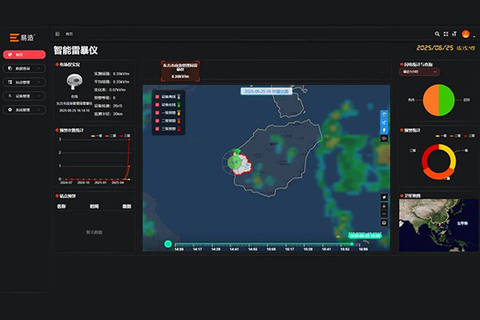Viewport: 480px width, 320px height.
Task: Open the font size icon in top bar
Action: coord(454,34)
